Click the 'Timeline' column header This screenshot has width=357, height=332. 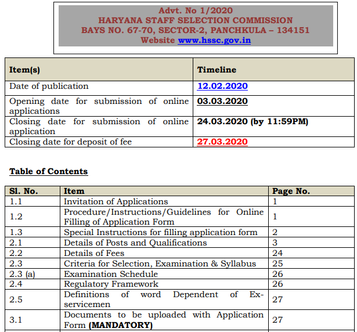(217, 70)
